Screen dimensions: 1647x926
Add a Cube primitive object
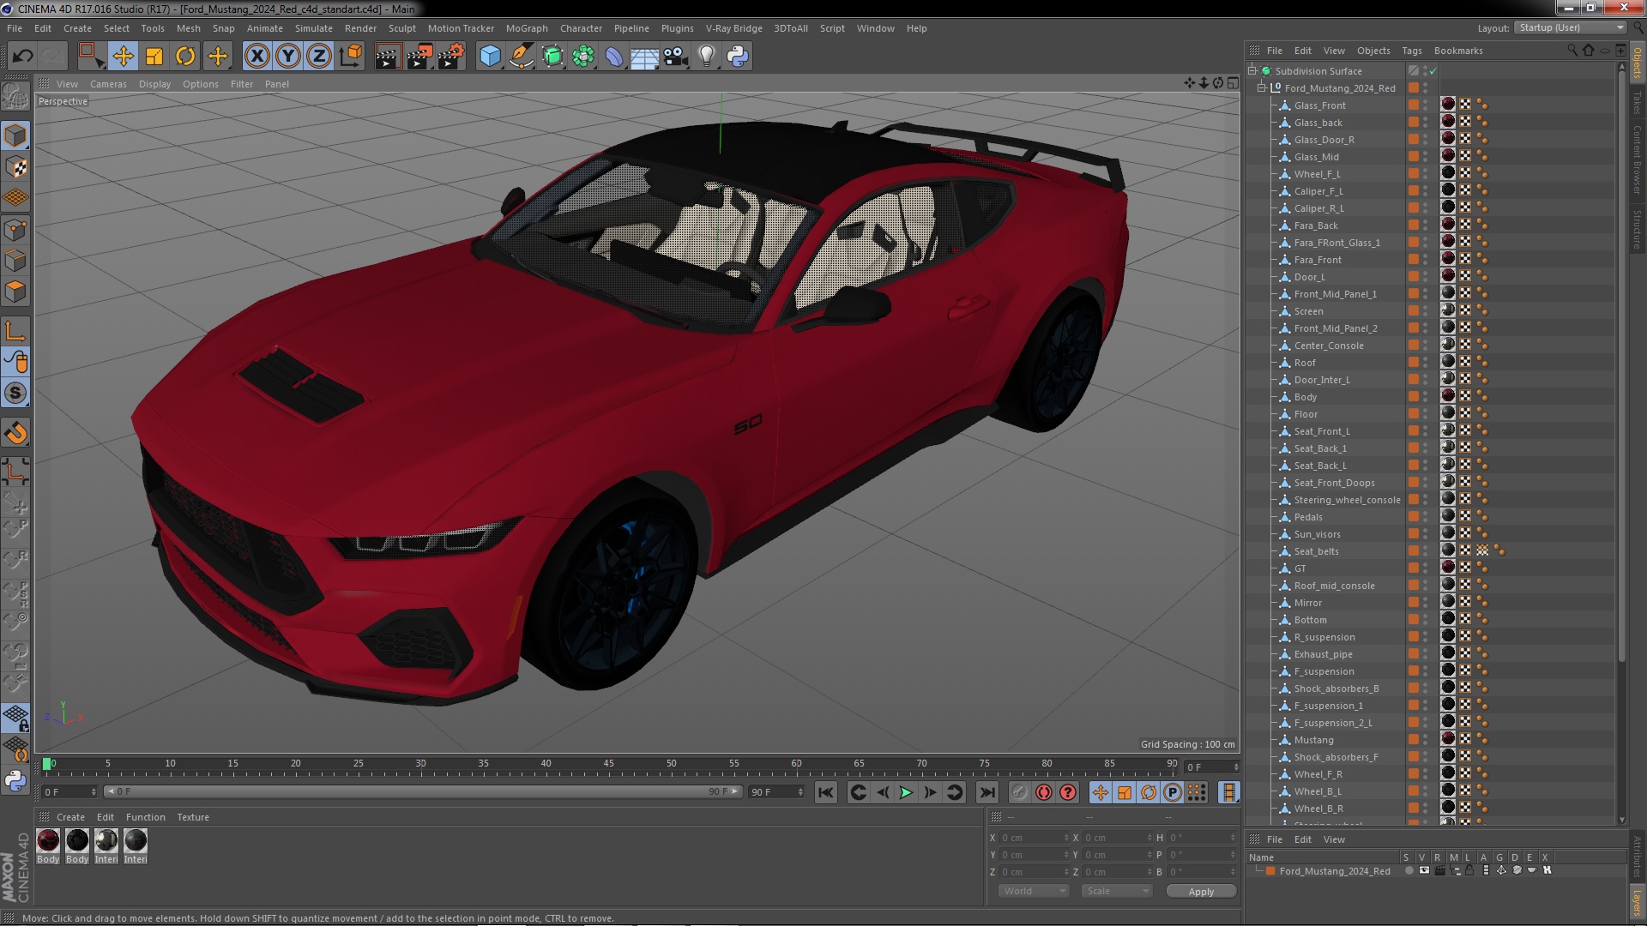click(490, 57)
